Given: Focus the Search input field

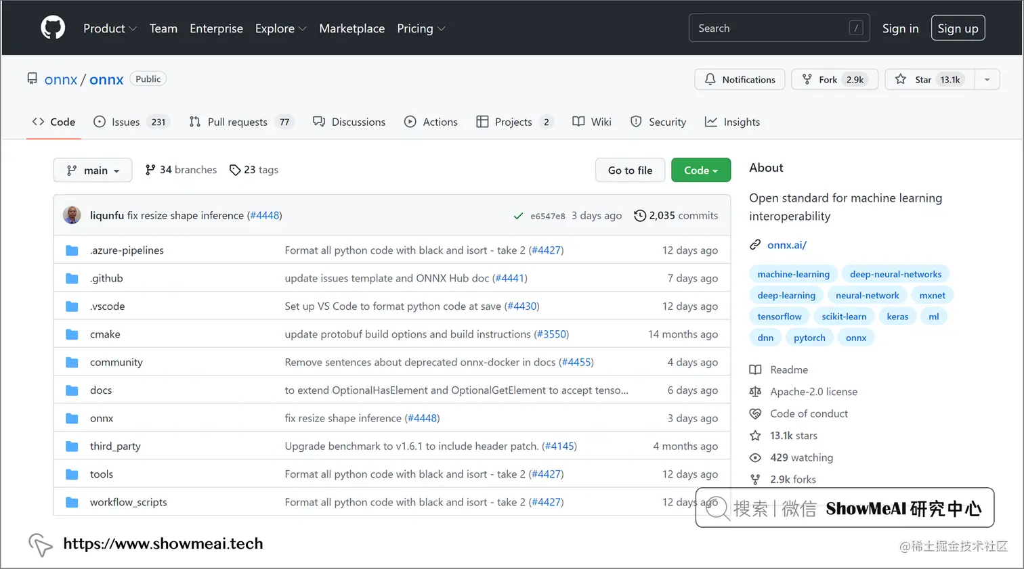Looking at the screenshot, I should point(779,28).
